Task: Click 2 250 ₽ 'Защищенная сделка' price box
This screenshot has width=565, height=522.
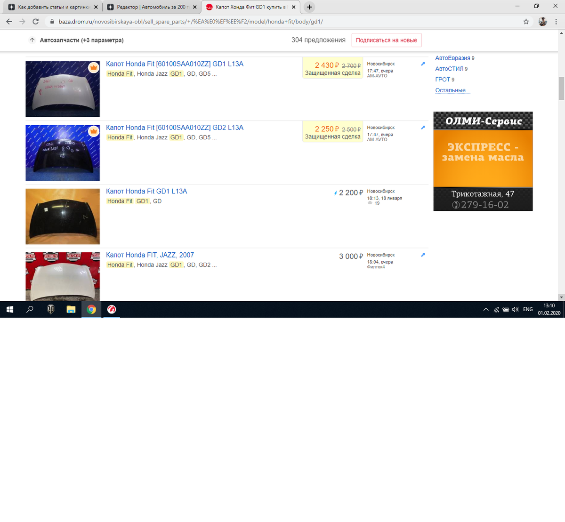Action: pyautogui.click(x=332, y=132)
